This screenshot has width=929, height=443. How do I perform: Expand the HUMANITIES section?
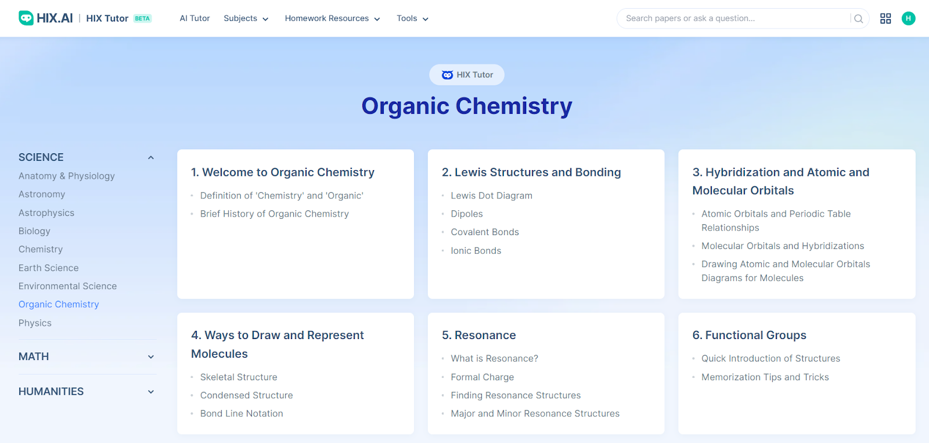point(151,392)
